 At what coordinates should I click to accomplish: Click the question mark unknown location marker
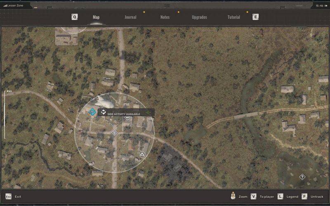pos(302,177)
